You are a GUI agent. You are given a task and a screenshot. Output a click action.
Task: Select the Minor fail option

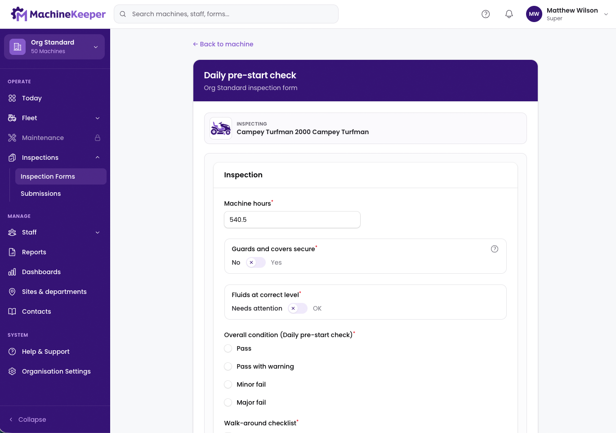coord(228,384)
